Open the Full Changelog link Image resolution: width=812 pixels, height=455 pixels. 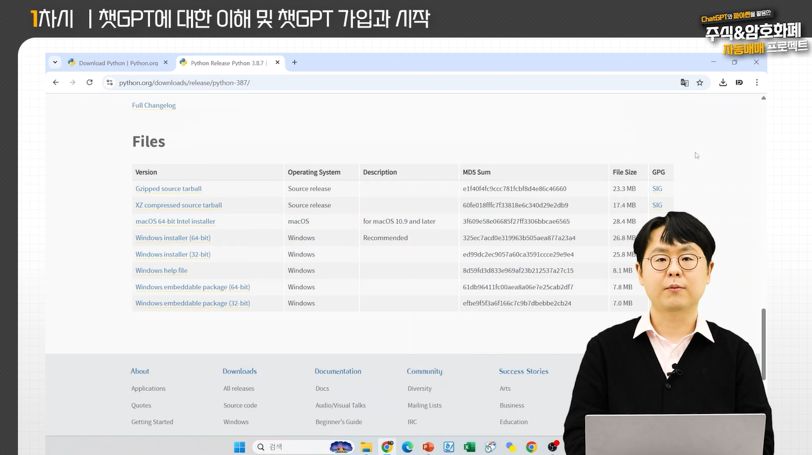[x=154, y=106]
